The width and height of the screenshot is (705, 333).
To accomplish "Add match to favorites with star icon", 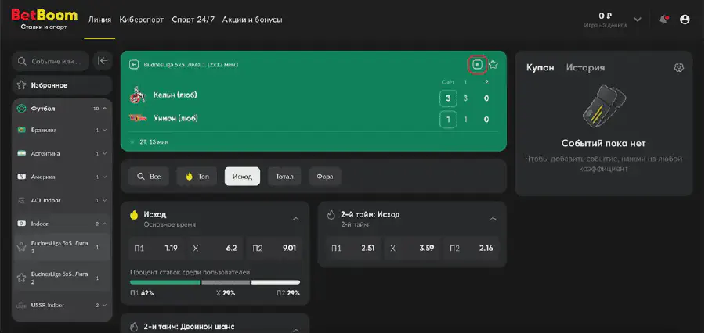I will click(x=493, y=65).
